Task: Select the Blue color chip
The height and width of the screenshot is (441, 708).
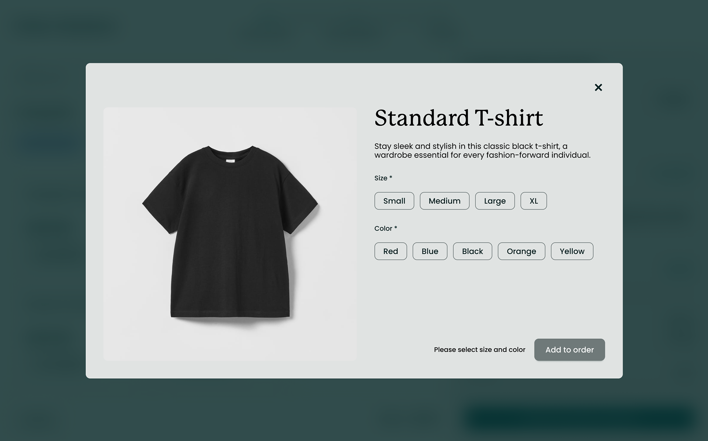Action: click(x=430, y=251)
